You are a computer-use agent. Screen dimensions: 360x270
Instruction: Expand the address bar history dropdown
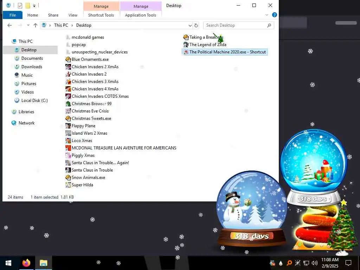click(190, 25)
